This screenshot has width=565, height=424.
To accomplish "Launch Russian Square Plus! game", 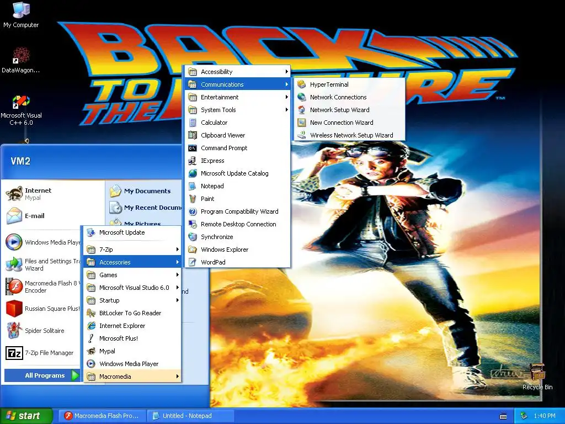I will point(42,309).
